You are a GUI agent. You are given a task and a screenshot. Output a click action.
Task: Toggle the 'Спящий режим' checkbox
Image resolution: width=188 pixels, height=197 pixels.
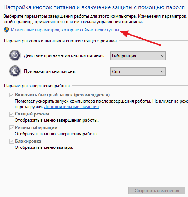pos(11,114)
